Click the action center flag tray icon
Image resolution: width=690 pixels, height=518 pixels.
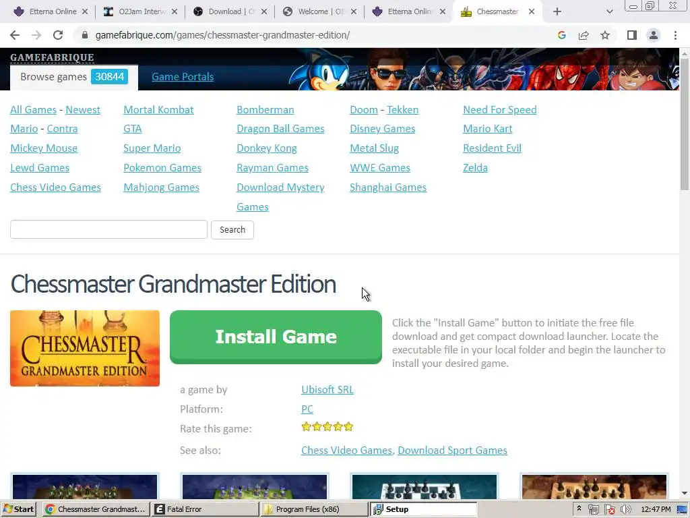[609, 510]
